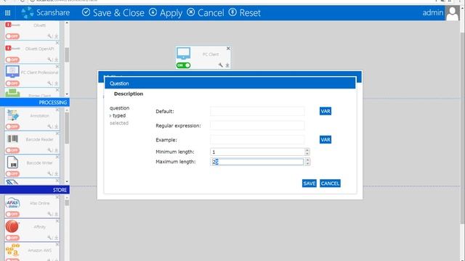
Task: Expand the STORE section header
Action: click(x=35, y=190)
